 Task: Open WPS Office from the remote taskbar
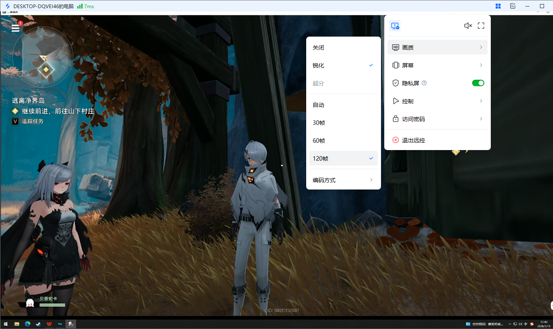49,324
